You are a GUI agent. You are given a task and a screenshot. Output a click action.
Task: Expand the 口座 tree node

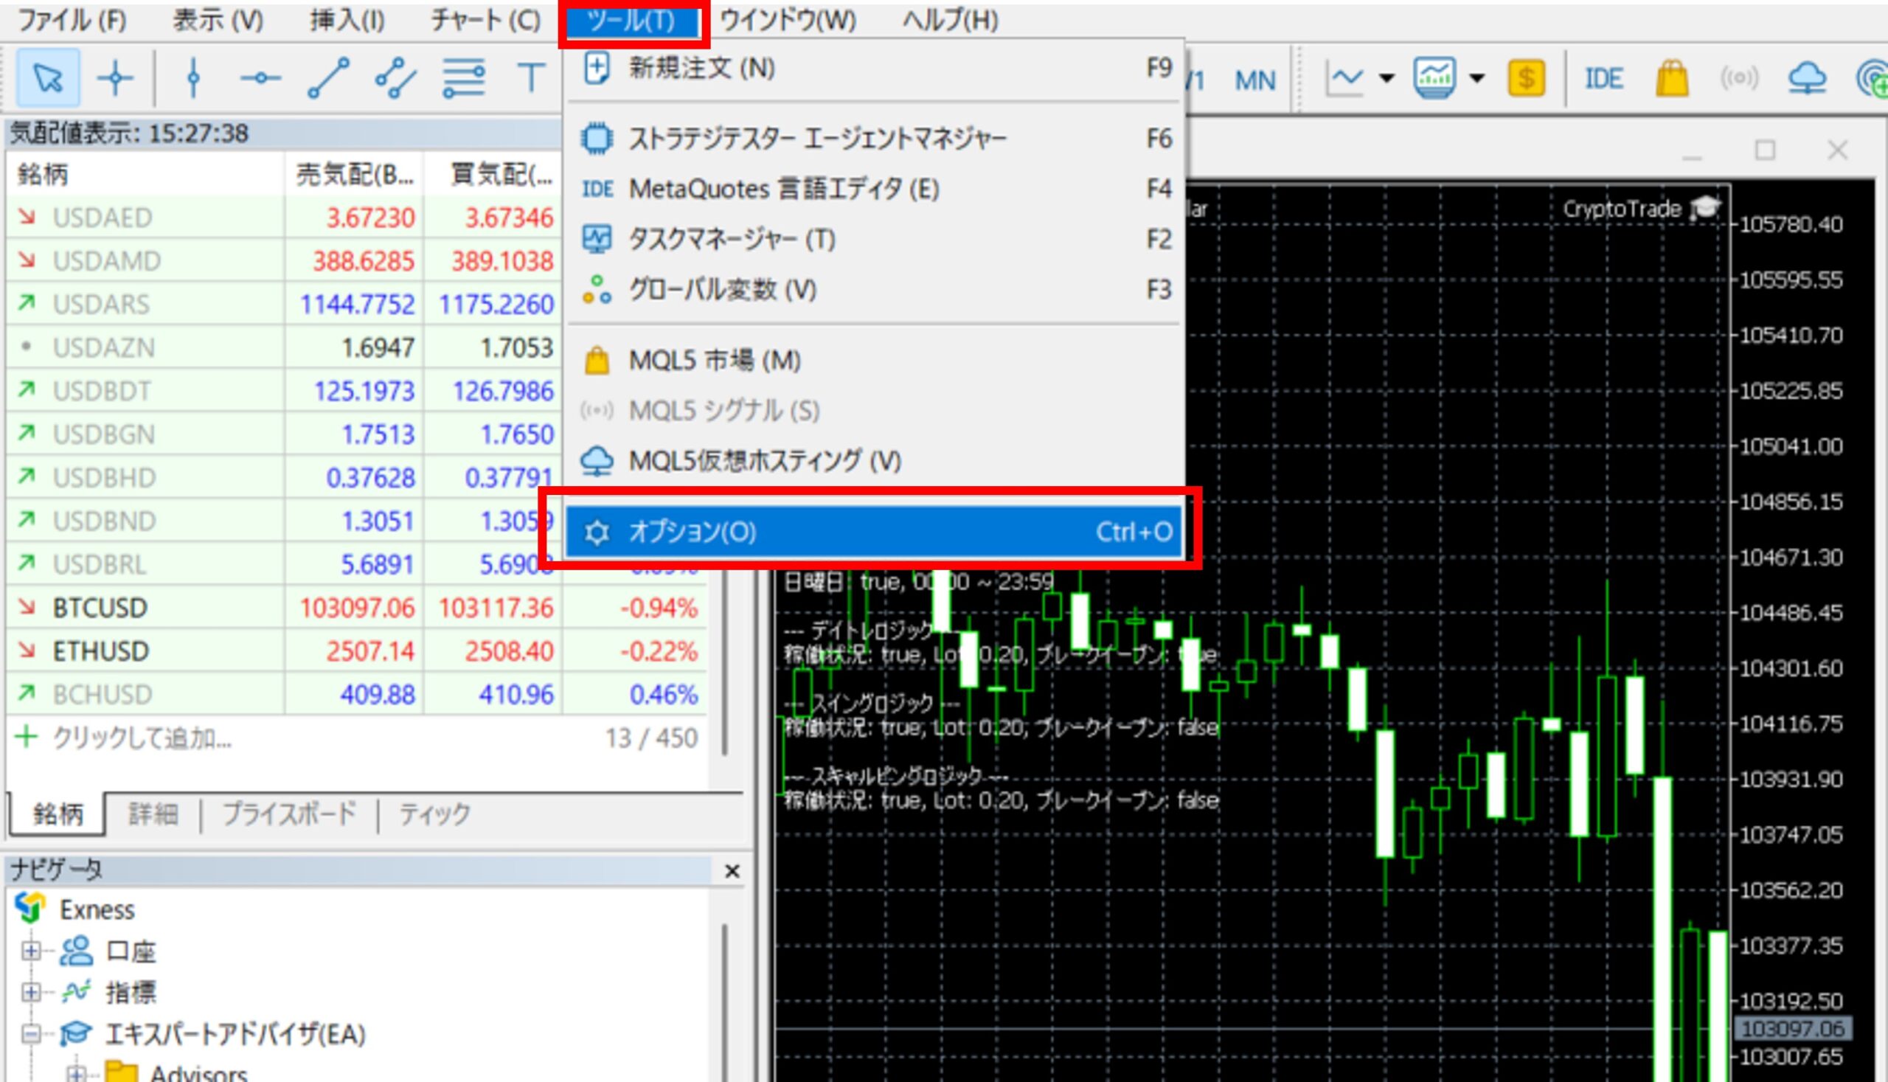[30, 951]
